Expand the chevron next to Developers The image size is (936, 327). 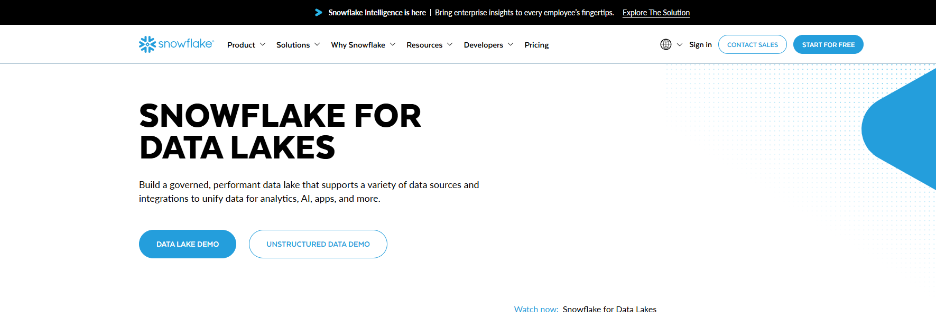coord(511,44)
